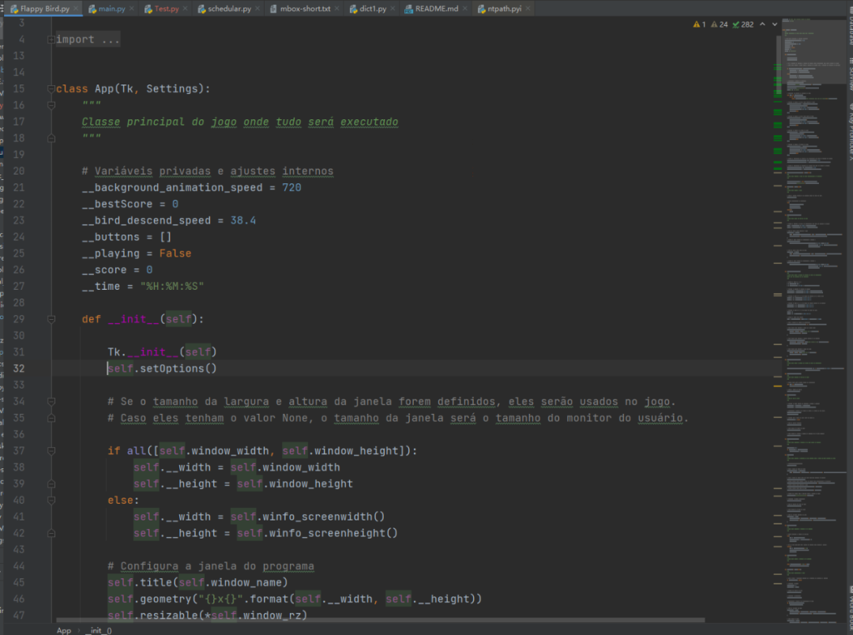Collapse the docstring fold at line 16
This screenshot has height=635, width=853.
pyautogui.click(x=51, y=105)
